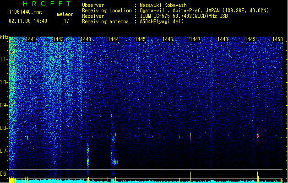Click the 1442 time marker
This screenshot has width=288, height=183.
[58, 39]
